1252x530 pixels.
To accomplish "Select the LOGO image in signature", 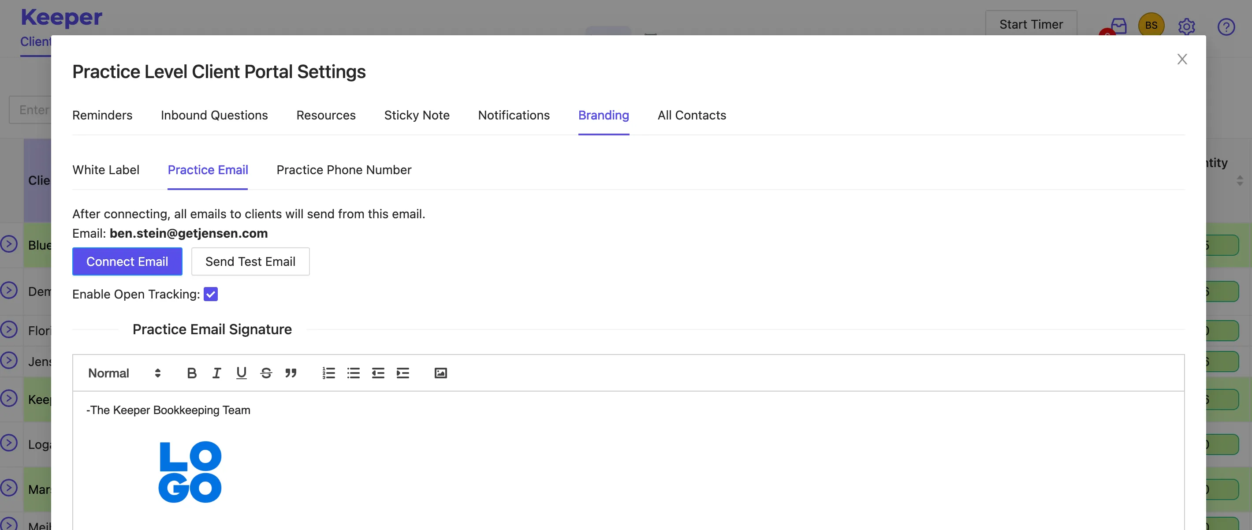I will point(190,472).
